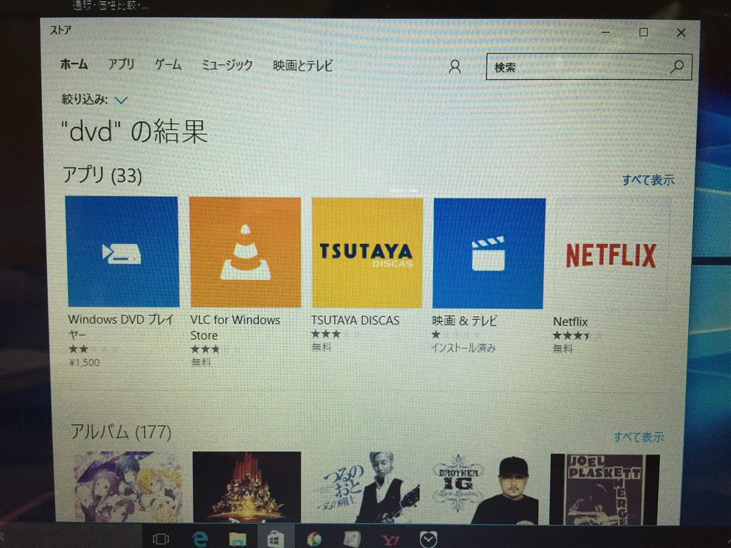The width and height of the screenshot is (731, 548).
Task: Open the Brother IG album cover
Action: pos(485,489)
